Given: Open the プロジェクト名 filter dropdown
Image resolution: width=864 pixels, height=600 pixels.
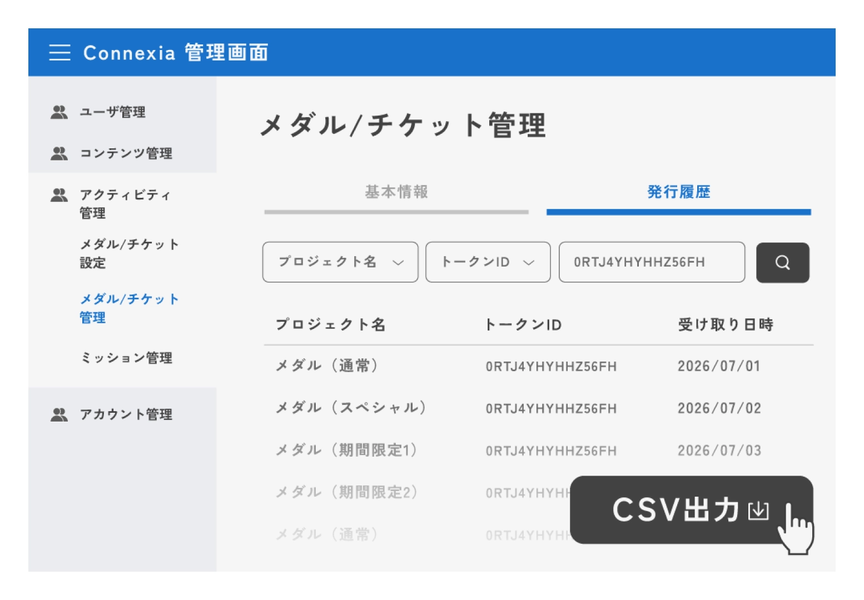Looking at the screenshot, I should click(340, 262).
